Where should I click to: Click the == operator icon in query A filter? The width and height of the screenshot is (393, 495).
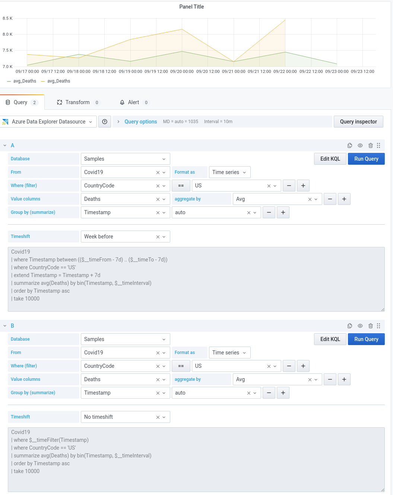(x=181, y=186)
